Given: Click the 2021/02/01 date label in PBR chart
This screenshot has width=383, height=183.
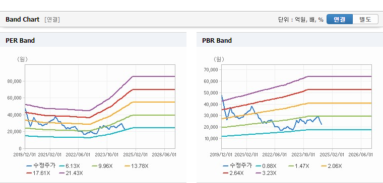Looking at the screenshot, I should pos(246,155).
